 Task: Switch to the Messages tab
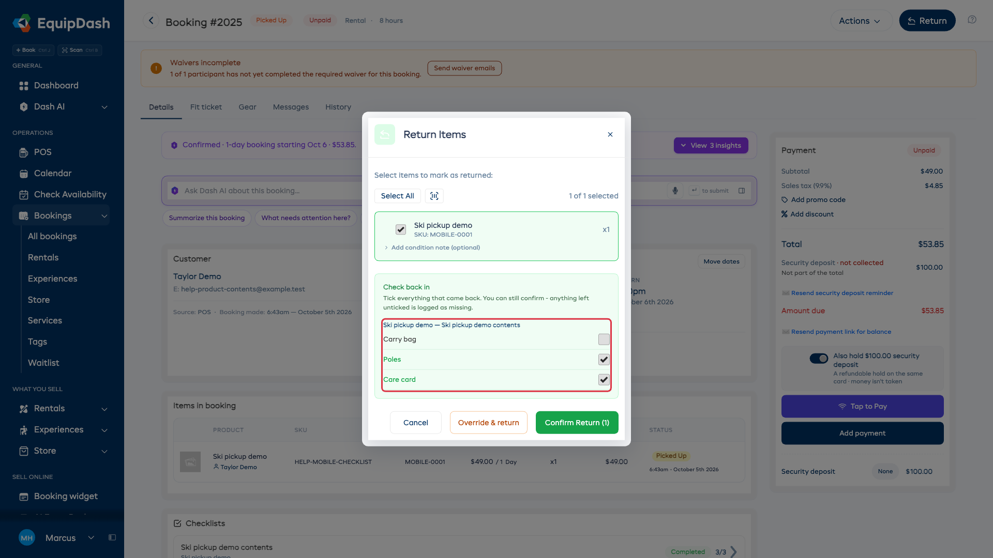pos(291,107)
